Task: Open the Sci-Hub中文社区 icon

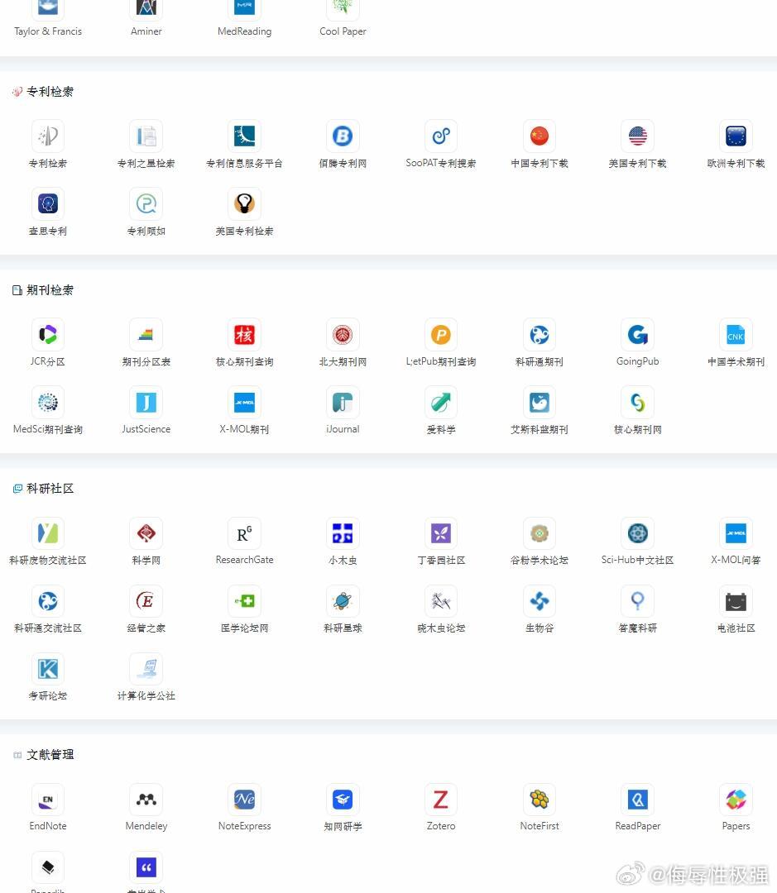Action: [x=638, y=533]
